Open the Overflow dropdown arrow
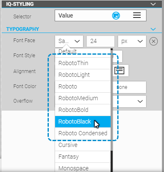Viewport: 164px width, 172px height. click(x=140, y=101)
